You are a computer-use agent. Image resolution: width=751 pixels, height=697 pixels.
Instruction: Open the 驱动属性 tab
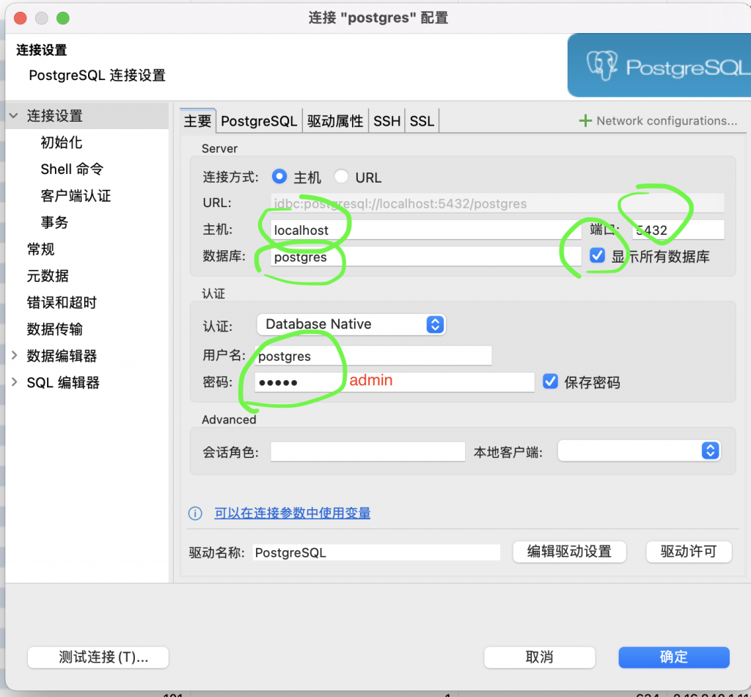click(335, 121)
